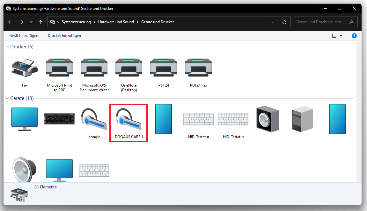Open the address bar history dropdown
Screen dimensions: 367x211
[273, 22]
